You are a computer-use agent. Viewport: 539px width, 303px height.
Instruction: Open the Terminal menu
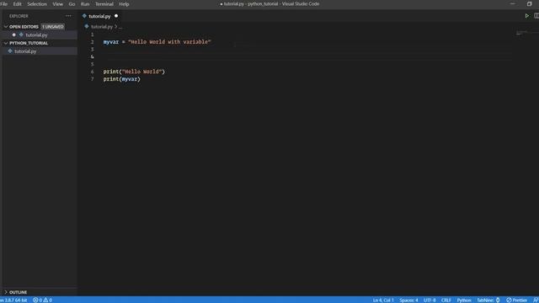click(104, 4)
